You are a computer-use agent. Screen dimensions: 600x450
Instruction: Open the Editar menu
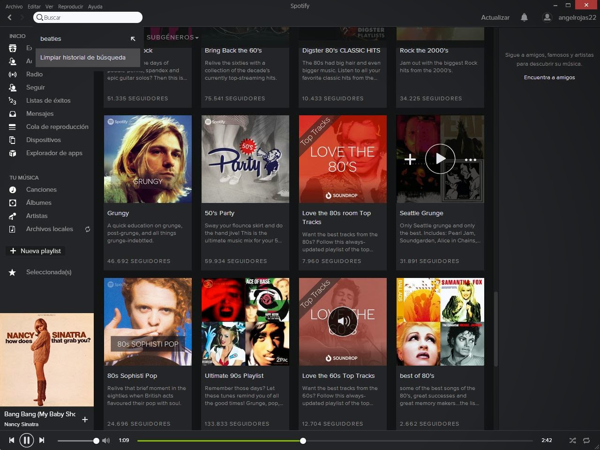tap(34, 7)
